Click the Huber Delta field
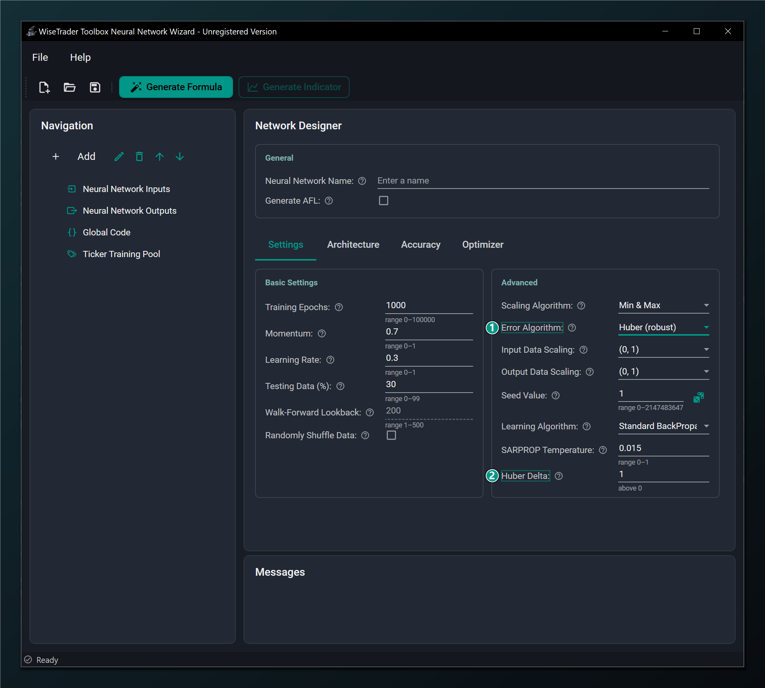Image resolution: width=765 pixels, height=688 pixels. click(664, 474)
